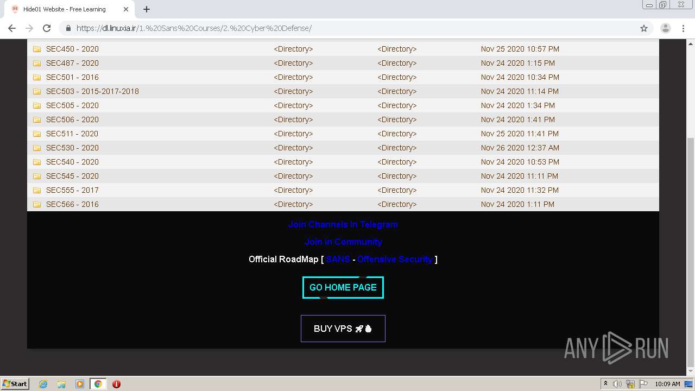Click the date Nov 25 2020 10:57 PM
The width and height of the screenshot is (695, 391).
point(520,49)
